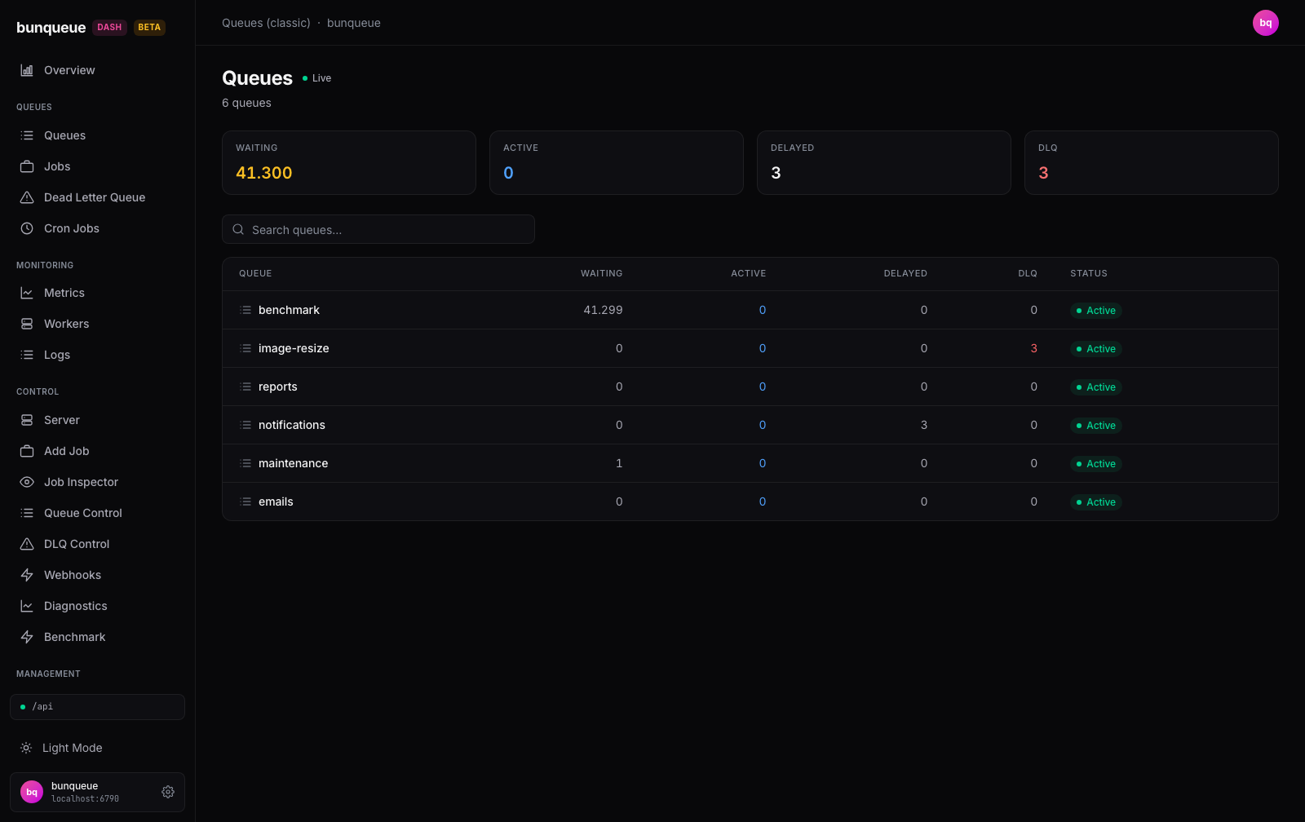Image resolution: width=1305 pixels, height=822 pixels.
Task: Click the Logs list icon
Action: click(27, 355)
